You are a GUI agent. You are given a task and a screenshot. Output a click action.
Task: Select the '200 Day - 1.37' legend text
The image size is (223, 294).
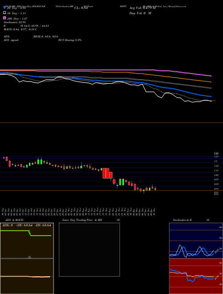[17, 19]
